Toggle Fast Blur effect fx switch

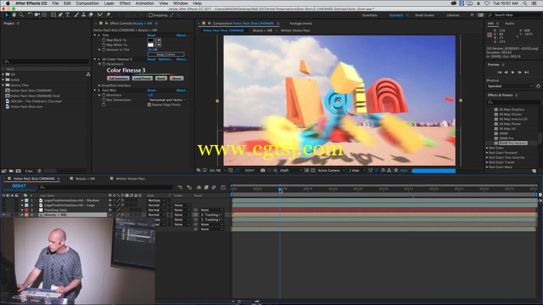pyautogui.click(x=99, y=90)
